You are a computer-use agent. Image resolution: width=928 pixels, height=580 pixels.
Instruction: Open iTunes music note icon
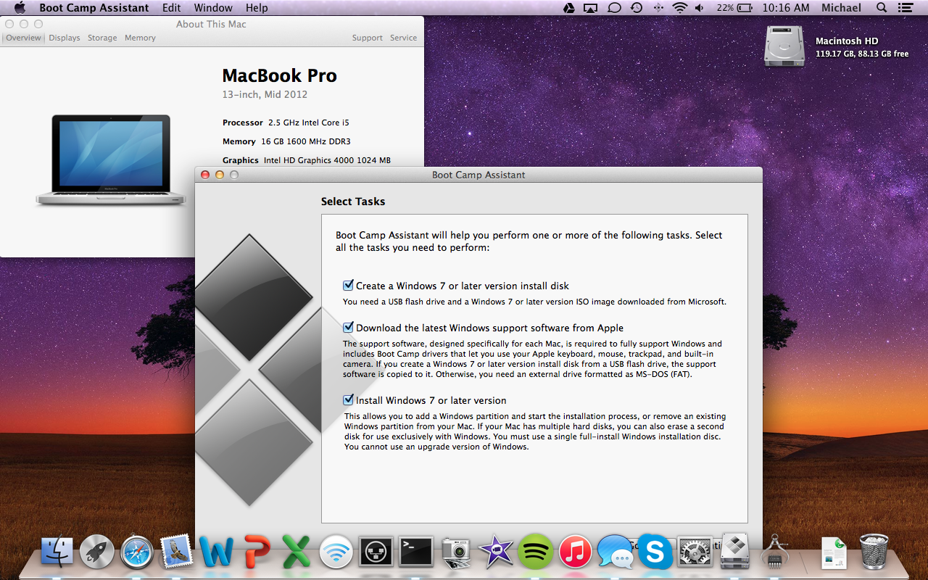click(576, 552)
